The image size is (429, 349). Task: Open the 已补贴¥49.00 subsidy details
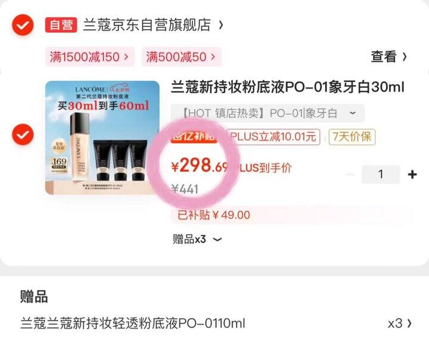291,215
